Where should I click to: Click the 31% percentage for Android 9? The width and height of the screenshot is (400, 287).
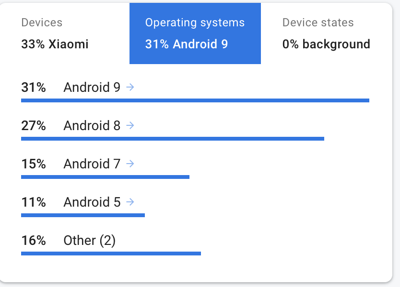(x=33, y=88)
